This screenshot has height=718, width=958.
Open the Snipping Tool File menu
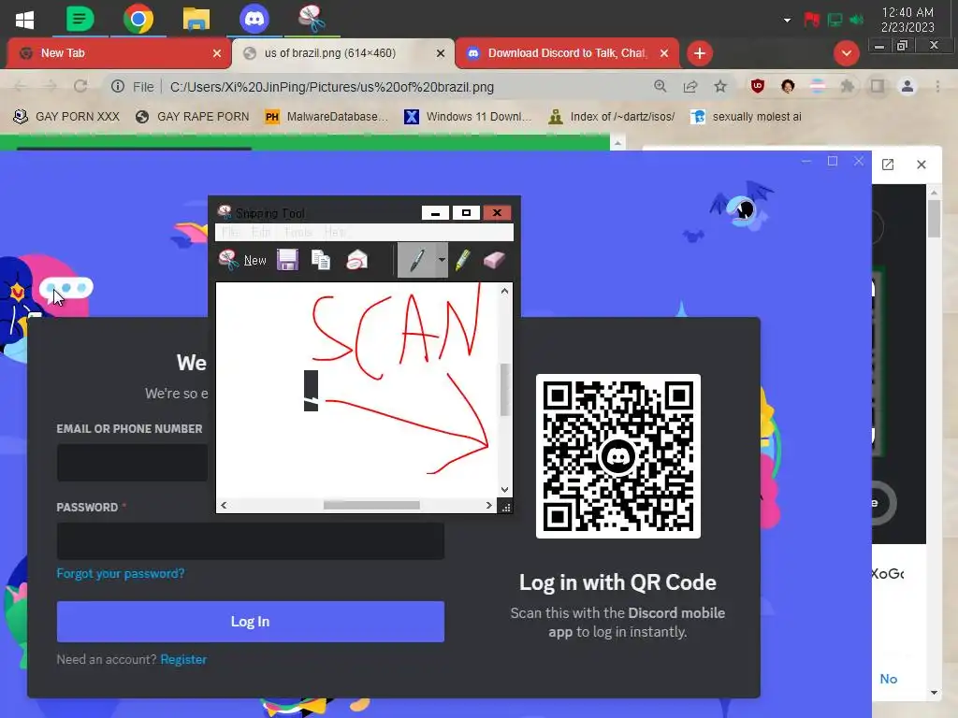(230, 232)
